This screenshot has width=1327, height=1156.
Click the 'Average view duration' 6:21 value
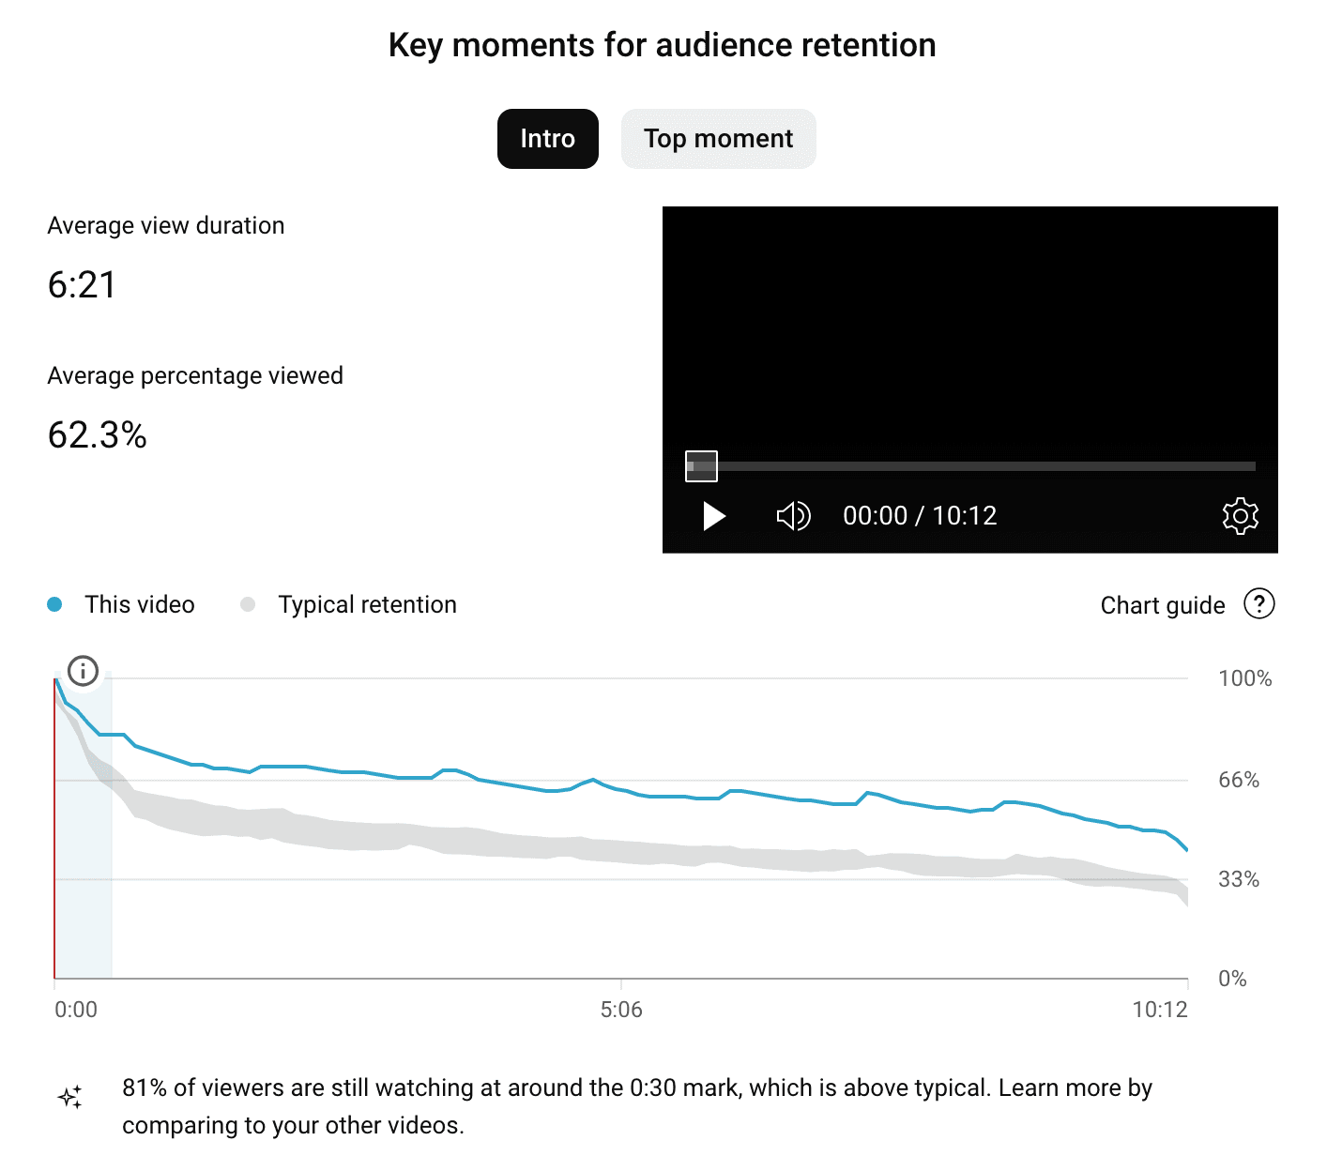pyautogui.click(x=81, y=283)
